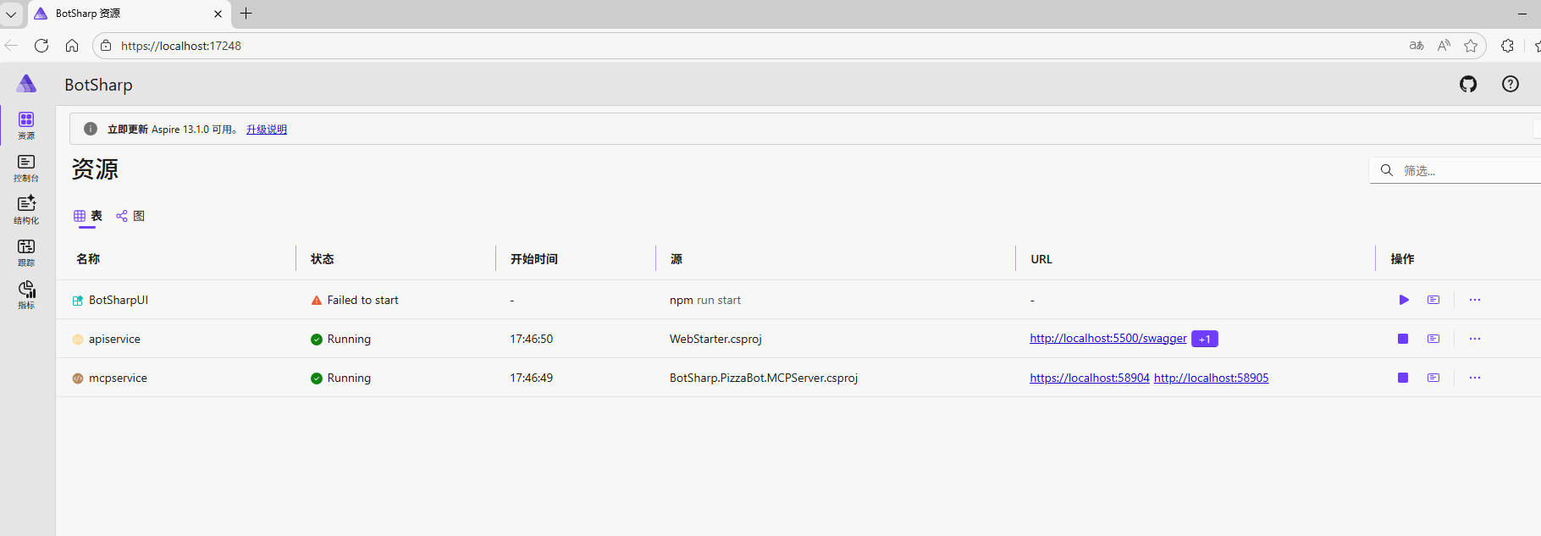Open more actions menu for BotSharpUI
1541x536 pixels.
point(1475,300)
